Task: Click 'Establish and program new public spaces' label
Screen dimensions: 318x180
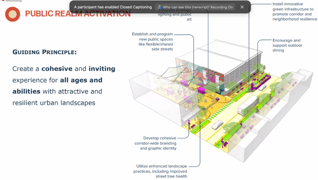Action: point(152,42)
